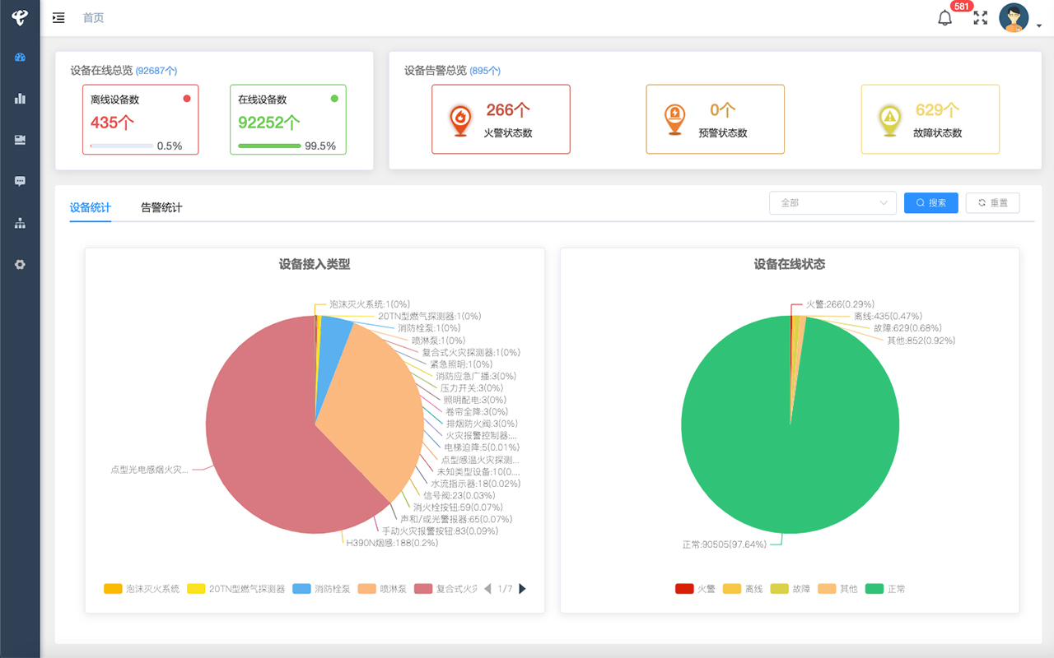Viewport: 1054px width, 658px height.
Task: Open notifications bell with 581 badge
Action: [945, 18]
